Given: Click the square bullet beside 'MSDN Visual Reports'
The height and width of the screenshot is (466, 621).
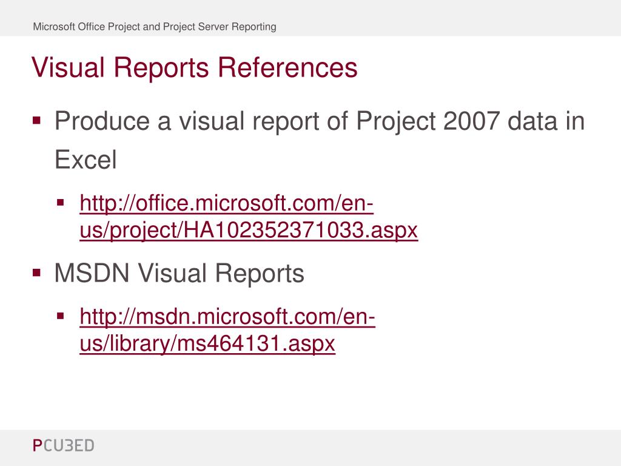Looking at the screenshot, I should pyautogui.click(x=37, y=272).
